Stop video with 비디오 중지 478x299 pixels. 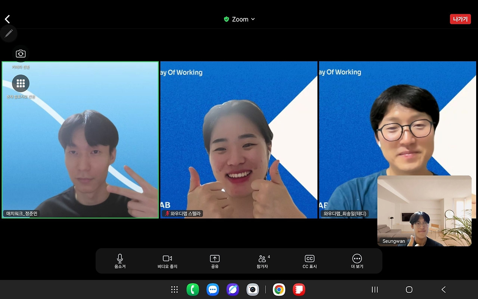(x=167, y=261)
